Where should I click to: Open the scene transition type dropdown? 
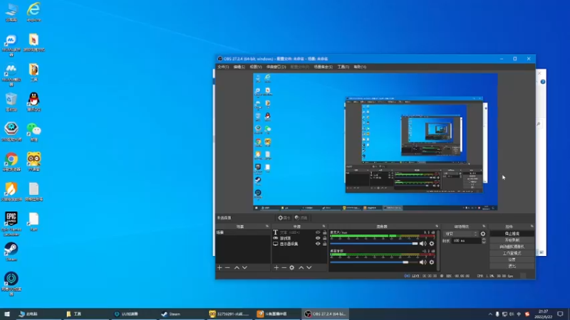(x=461, y=234)
